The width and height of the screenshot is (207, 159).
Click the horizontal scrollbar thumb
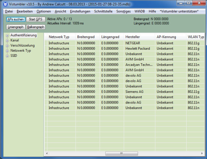click(121, 153)
